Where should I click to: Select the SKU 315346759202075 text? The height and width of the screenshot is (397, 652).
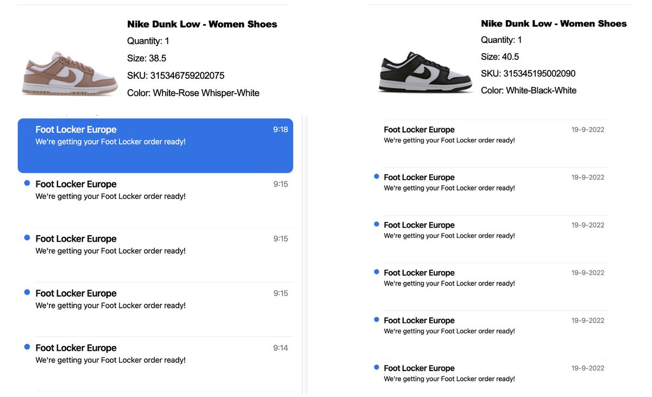175,75
